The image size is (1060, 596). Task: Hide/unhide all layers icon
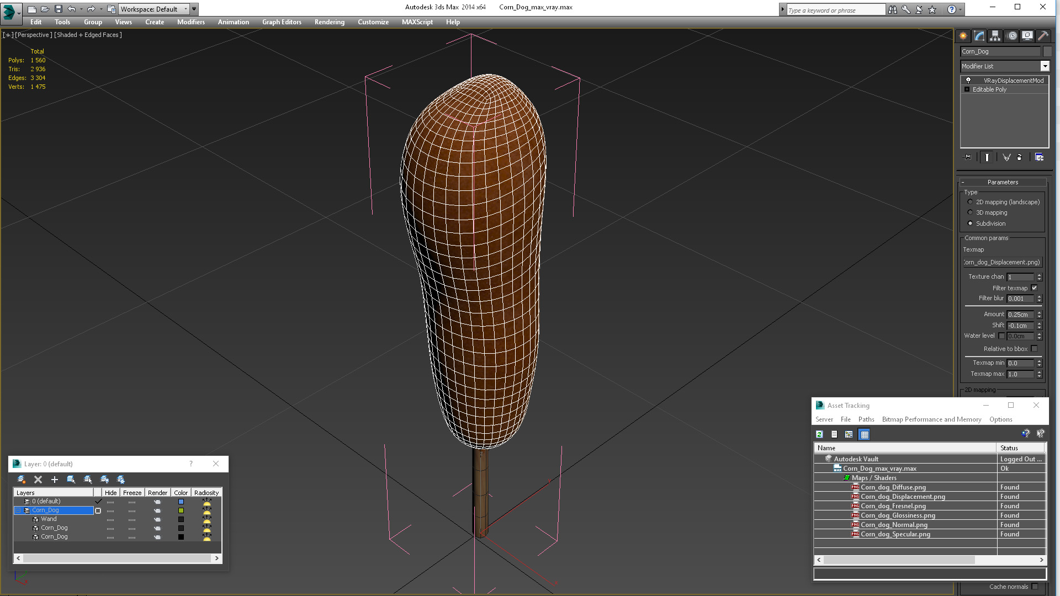104,480
